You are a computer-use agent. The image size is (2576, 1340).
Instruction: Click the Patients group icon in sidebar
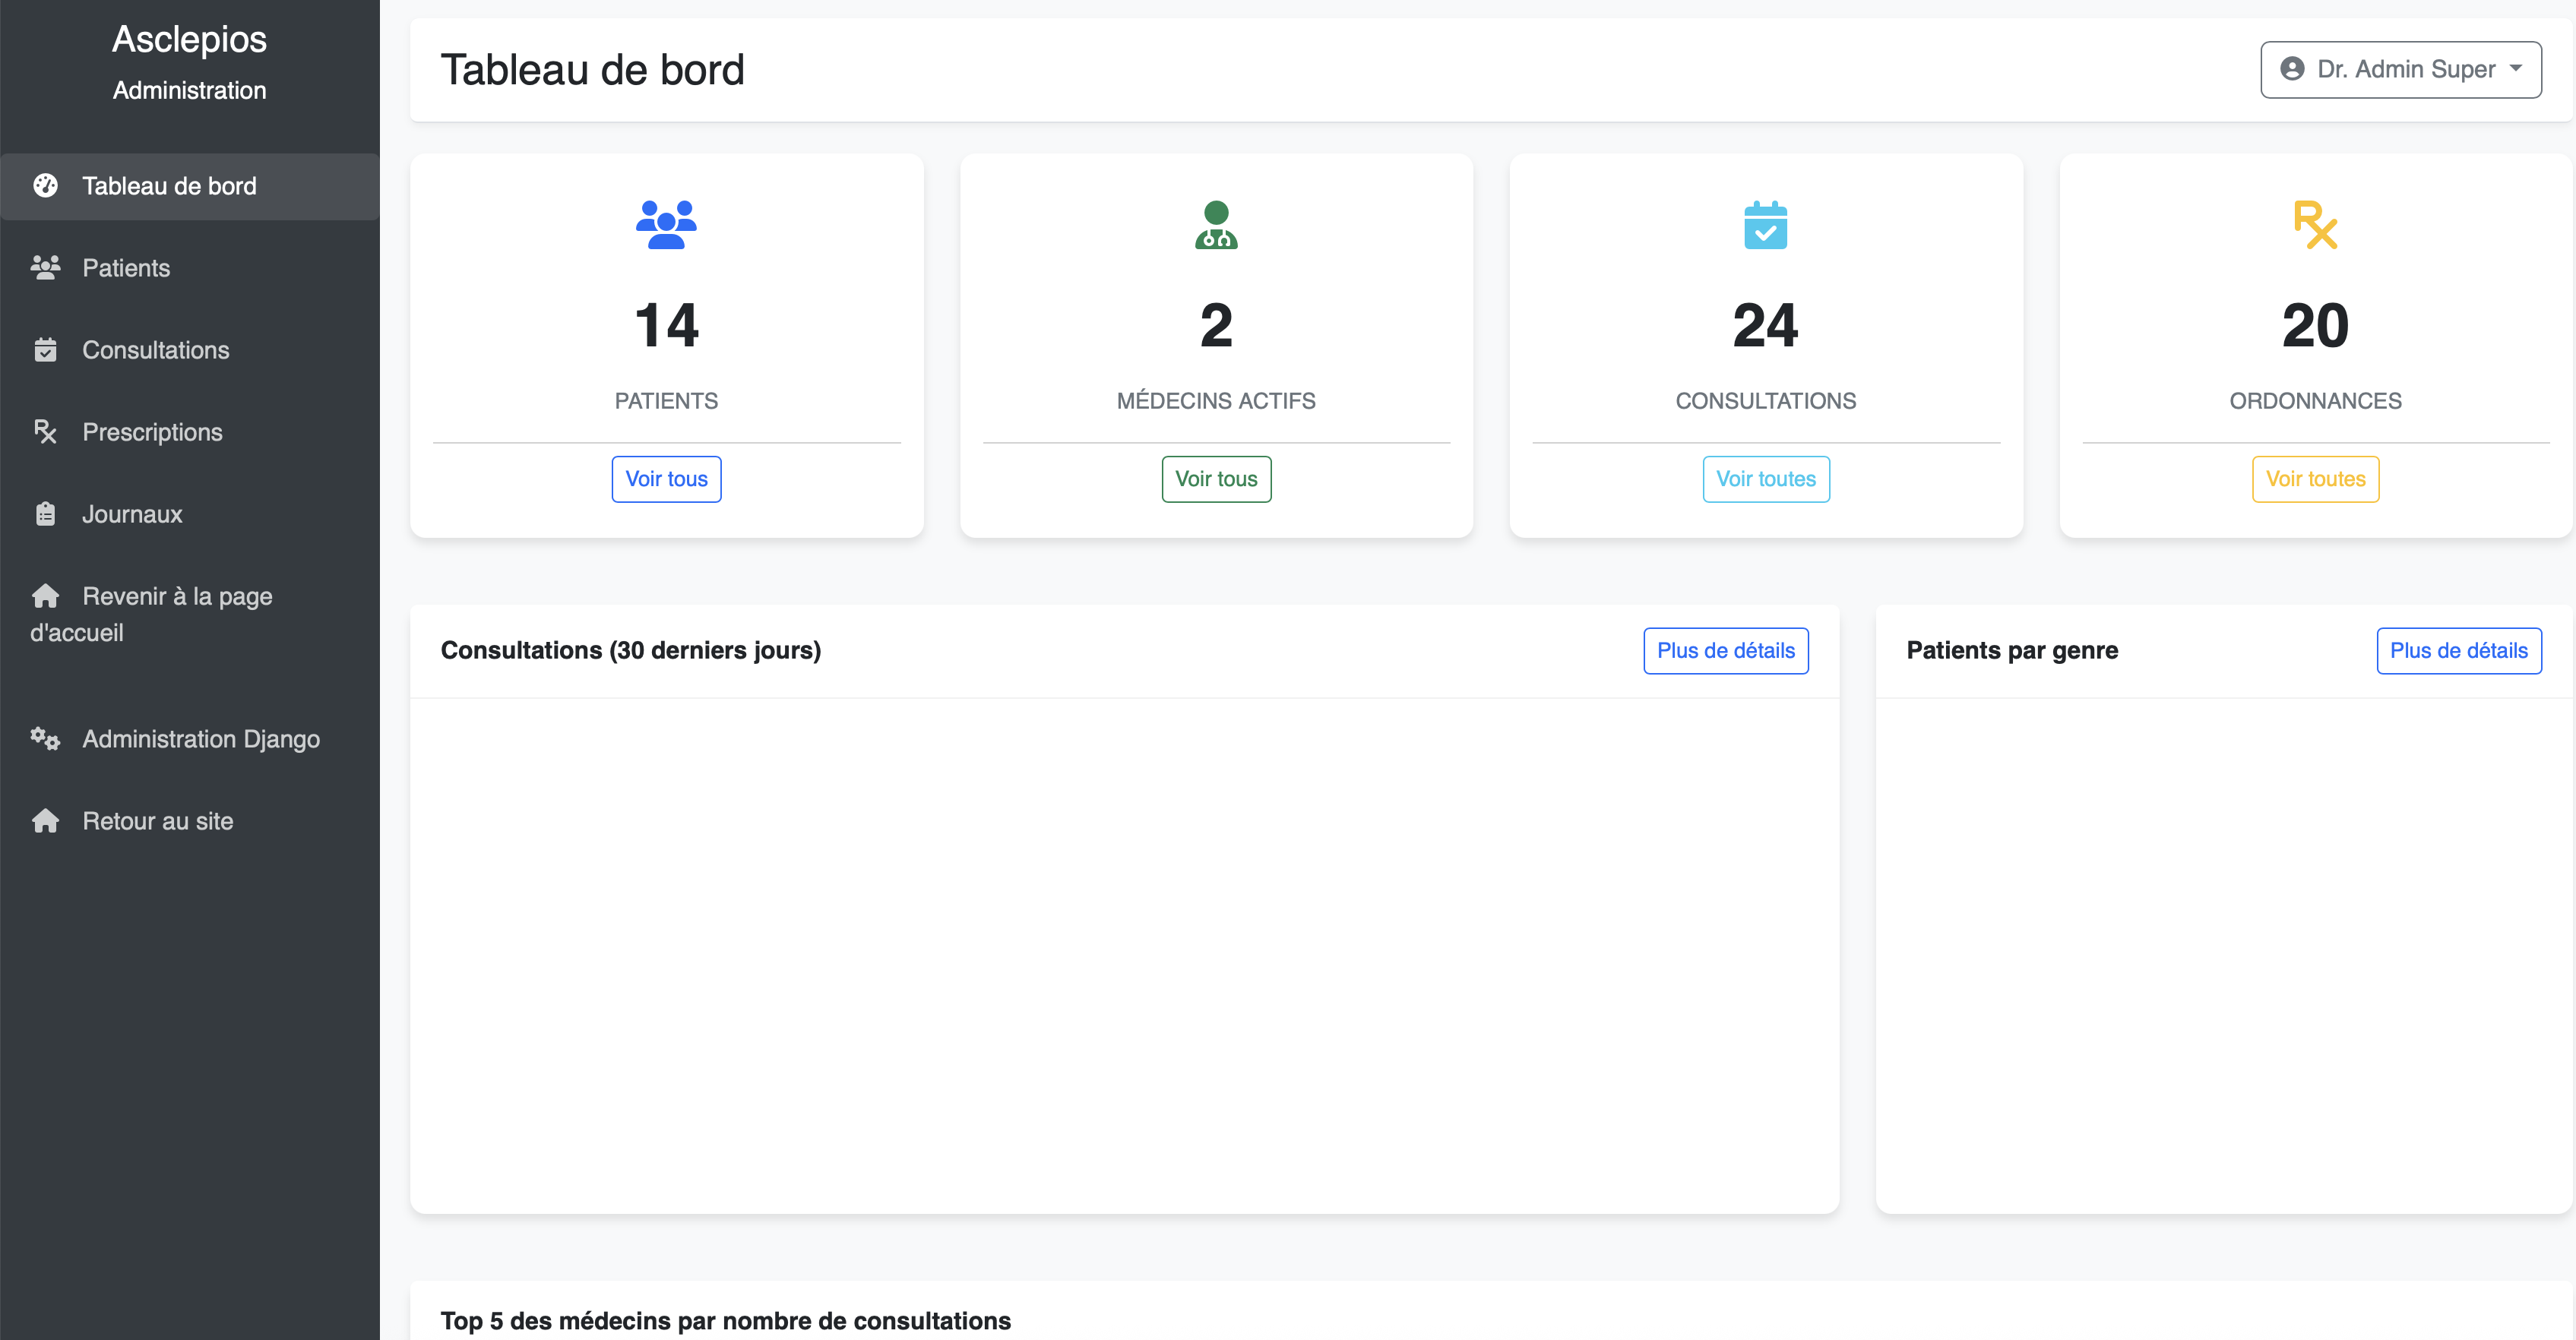pyautogui.click(x=45, y=268)
